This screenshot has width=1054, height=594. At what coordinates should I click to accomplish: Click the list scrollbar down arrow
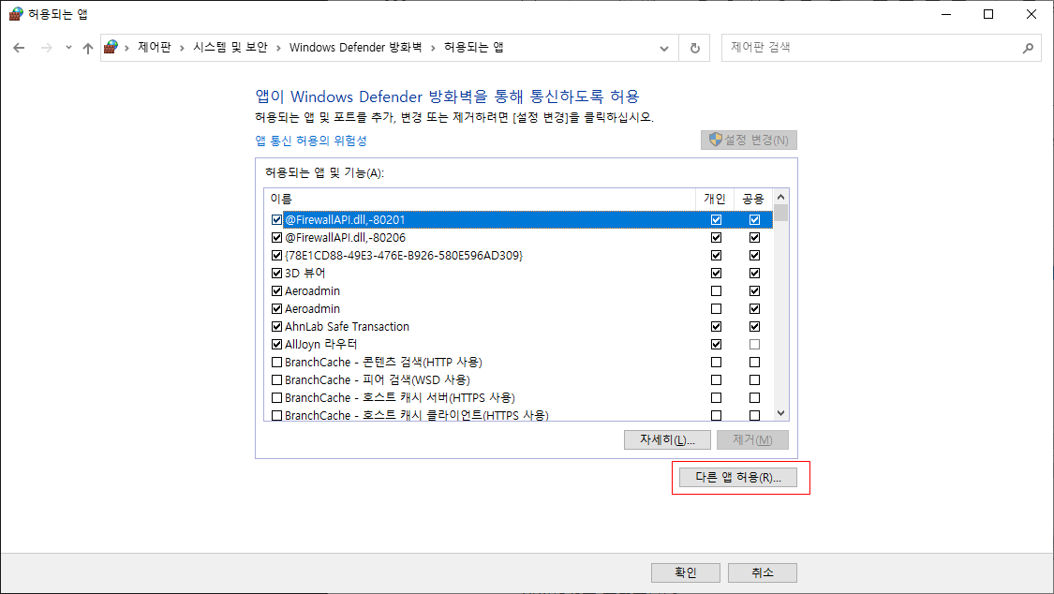pos(780,413)
